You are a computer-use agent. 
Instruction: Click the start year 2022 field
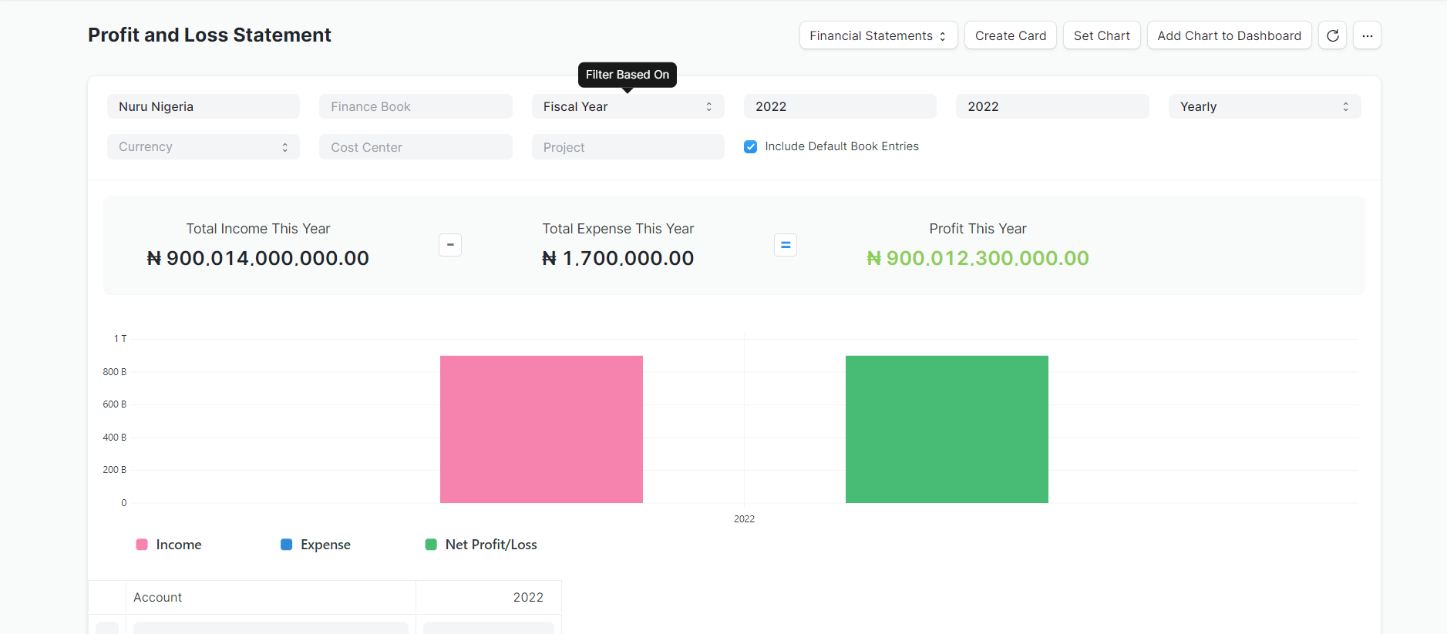click(840, 106)
